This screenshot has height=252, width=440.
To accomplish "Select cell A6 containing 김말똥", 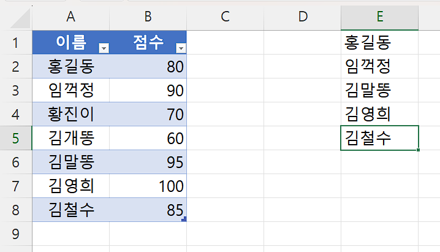I will 70,162.
